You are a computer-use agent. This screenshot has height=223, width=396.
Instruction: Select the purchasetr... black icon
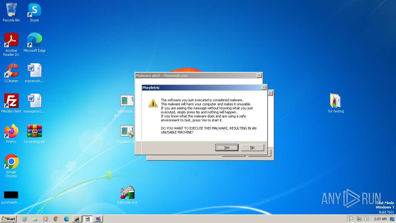point(11,197)
